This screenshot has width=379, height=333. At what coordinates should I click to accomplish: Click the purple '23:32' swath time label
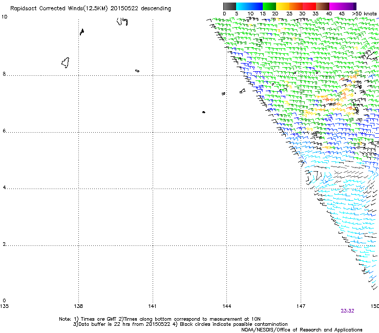347,311
